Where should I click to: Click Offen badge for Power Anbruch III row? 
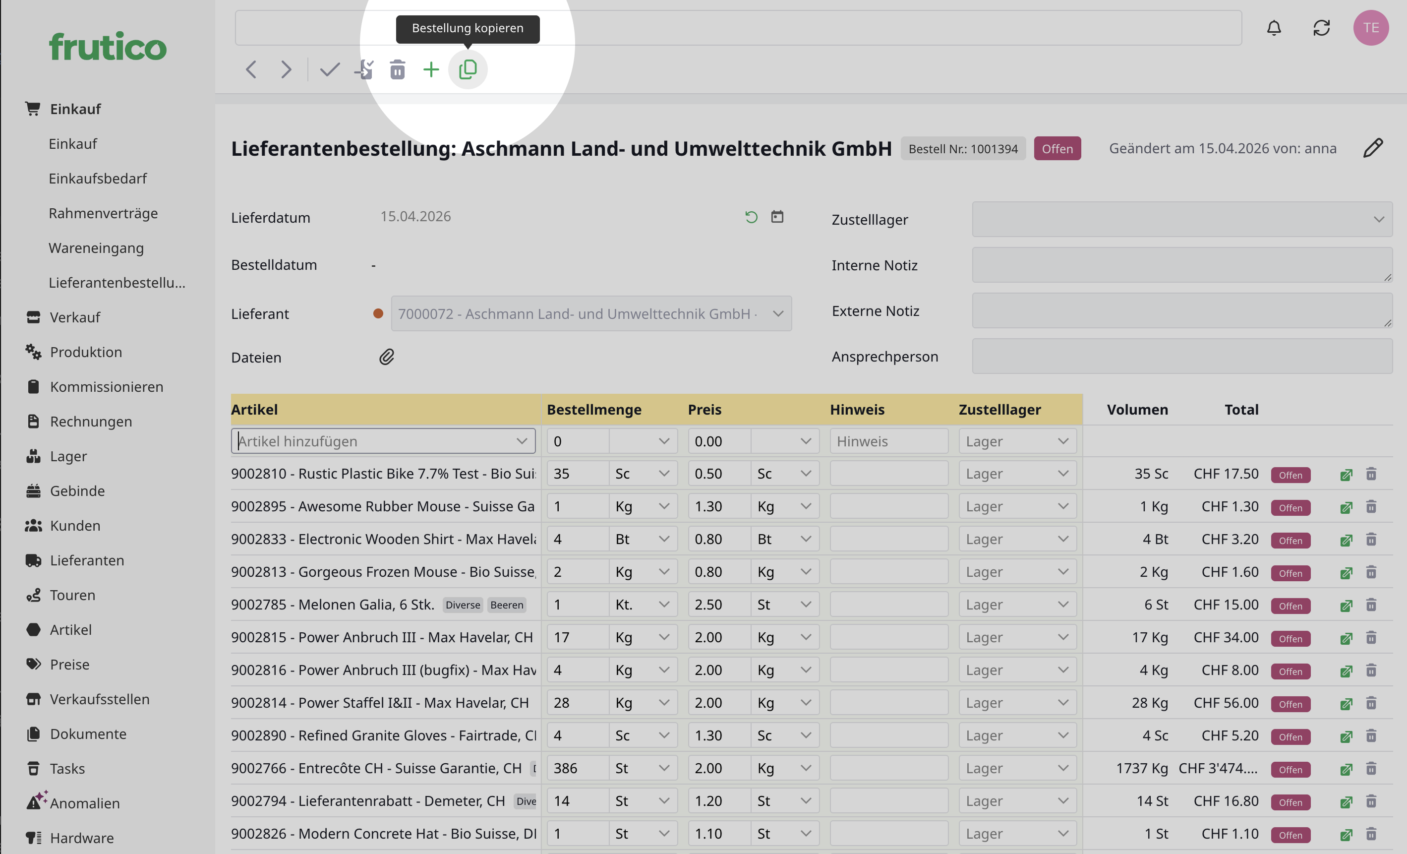(x=1290, y=639)
